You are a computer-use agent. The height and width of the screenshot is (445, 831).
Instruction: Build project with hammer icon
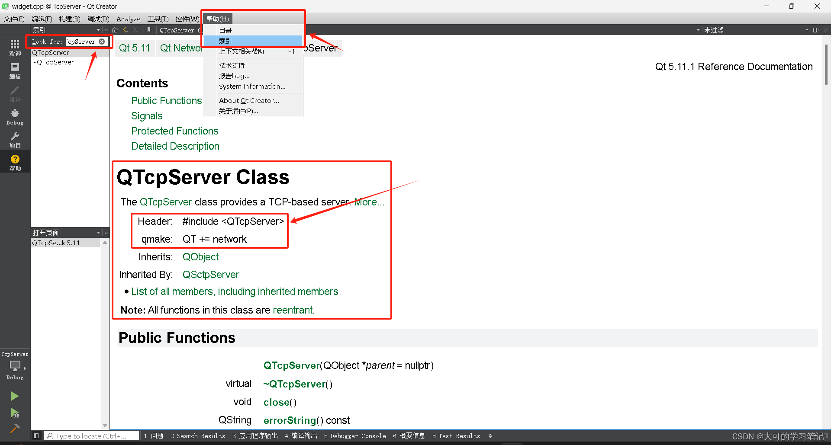(15, 429)
